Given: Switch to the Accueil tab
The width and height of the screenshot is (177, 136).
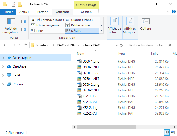Looking at the screenshot, I should coord(24,12).
